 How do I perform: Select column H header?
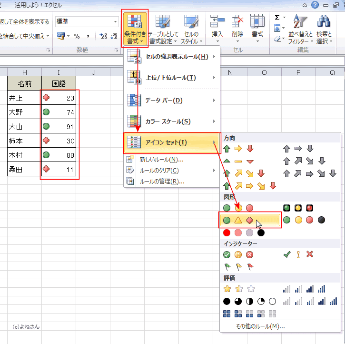click(24, 72)
